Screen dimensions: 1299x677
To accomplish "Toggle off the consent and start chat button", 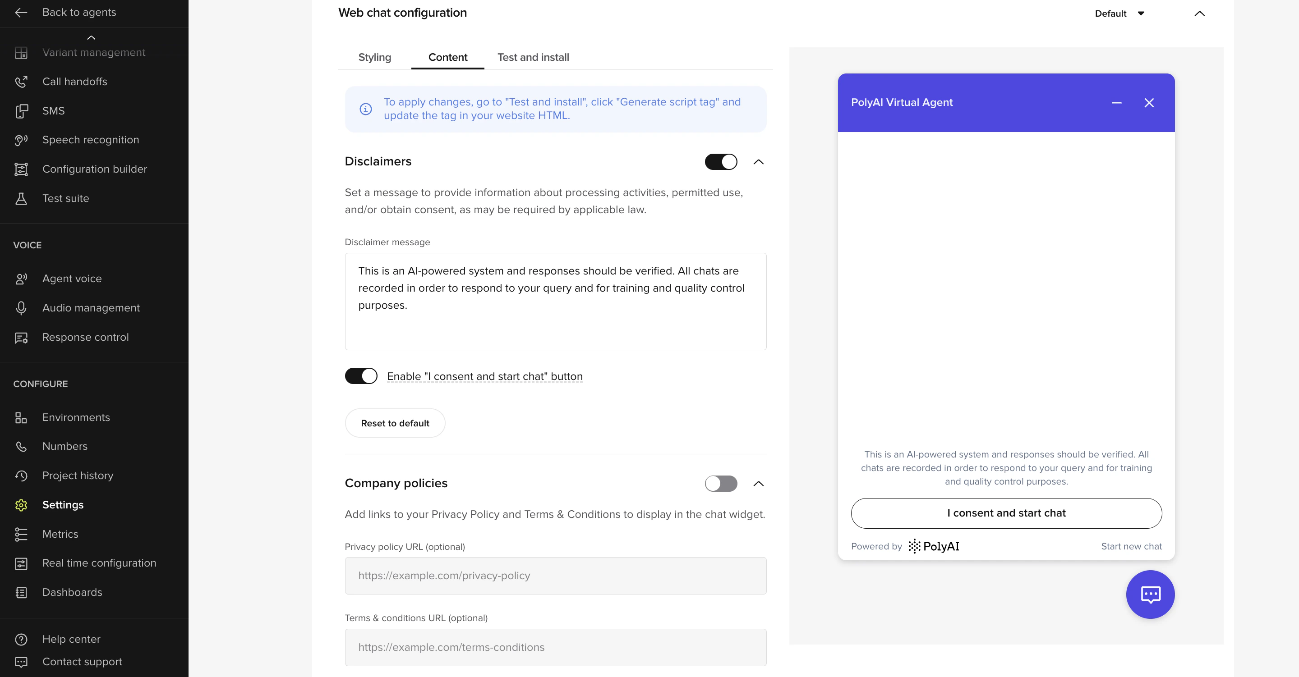I will click(361, 375).
